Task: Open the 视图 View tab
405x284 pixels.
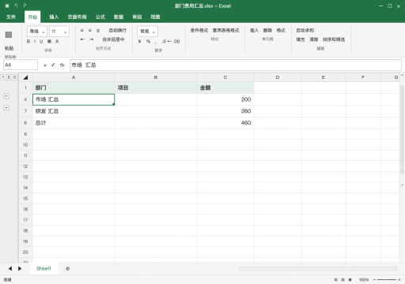Action: click(155, 17)
